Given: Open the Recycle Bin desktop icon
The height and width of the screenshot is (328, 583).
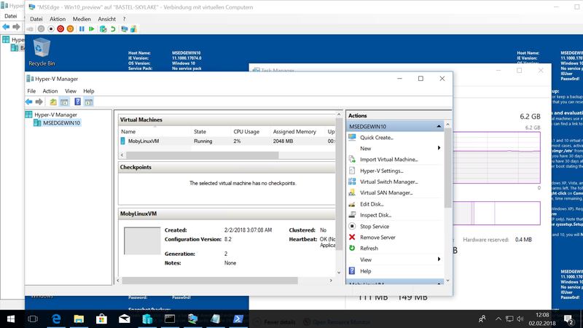Looking at the screenshot, I should (42, 52).
